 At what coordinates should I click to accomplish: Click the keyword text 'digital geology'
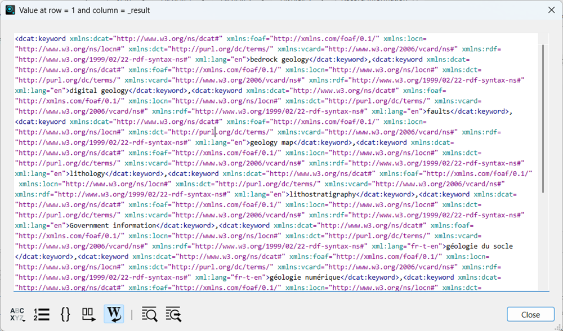[99, 91]
